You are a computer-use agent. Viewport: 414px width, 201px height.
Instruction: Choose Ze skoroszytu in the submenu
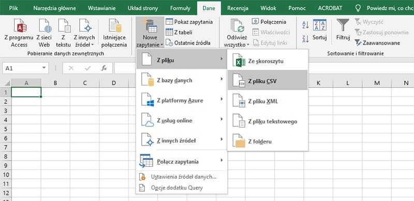pyautogui.click(x=268, y=61)
